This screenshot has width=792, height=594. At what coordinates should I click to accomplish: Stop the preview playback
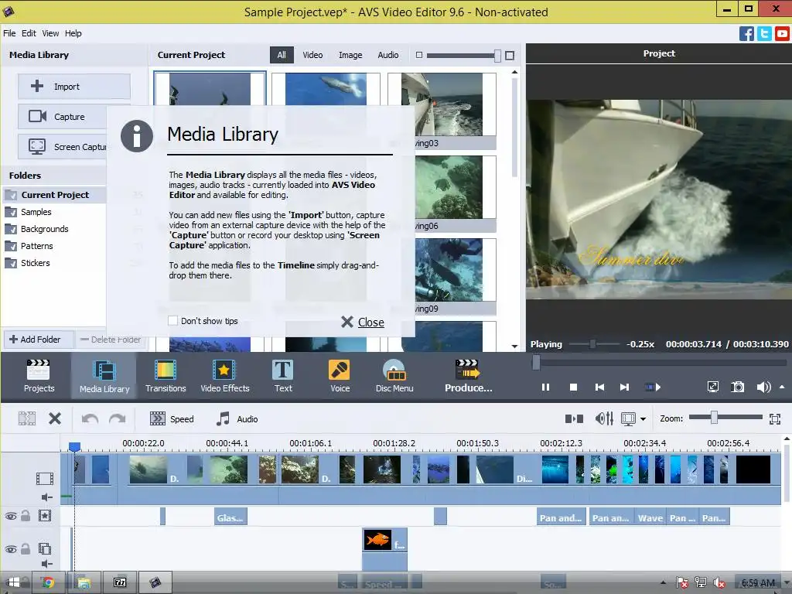click(573, 387)
